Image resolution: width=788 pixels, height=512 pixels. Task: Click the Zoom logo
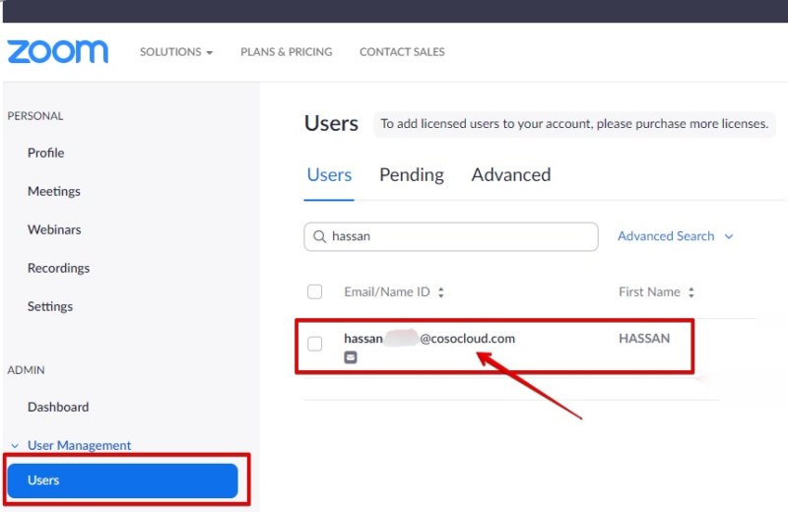(x=58, y=52)
